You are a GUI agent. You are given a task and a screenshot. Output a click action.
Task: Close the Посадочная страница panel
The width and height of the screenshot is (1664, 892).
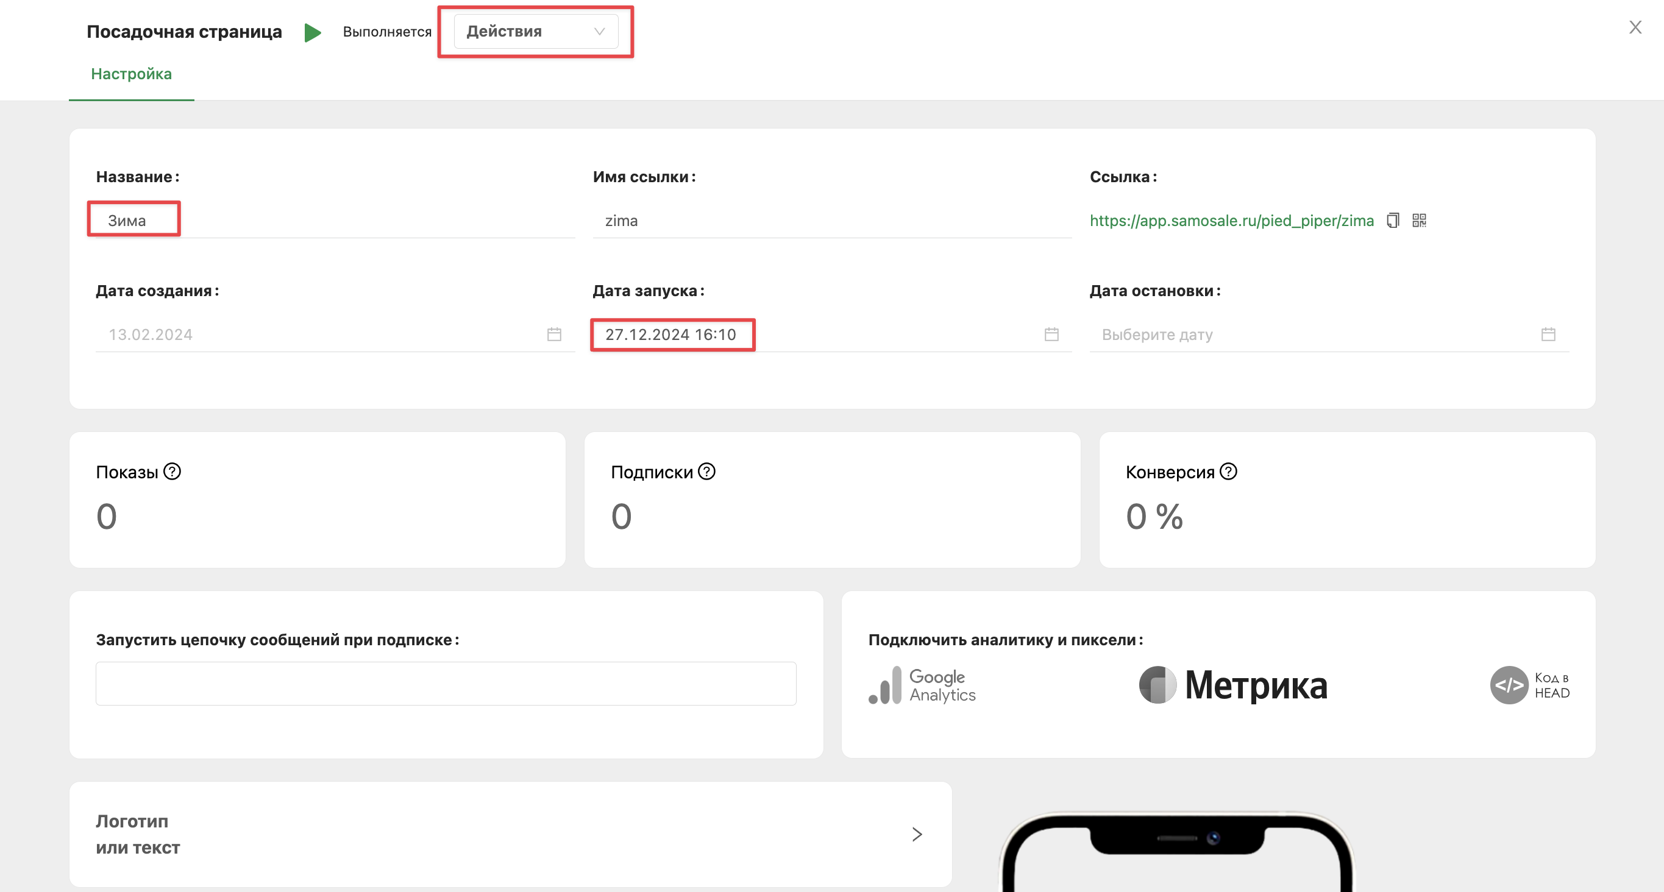pos(1635,27)
